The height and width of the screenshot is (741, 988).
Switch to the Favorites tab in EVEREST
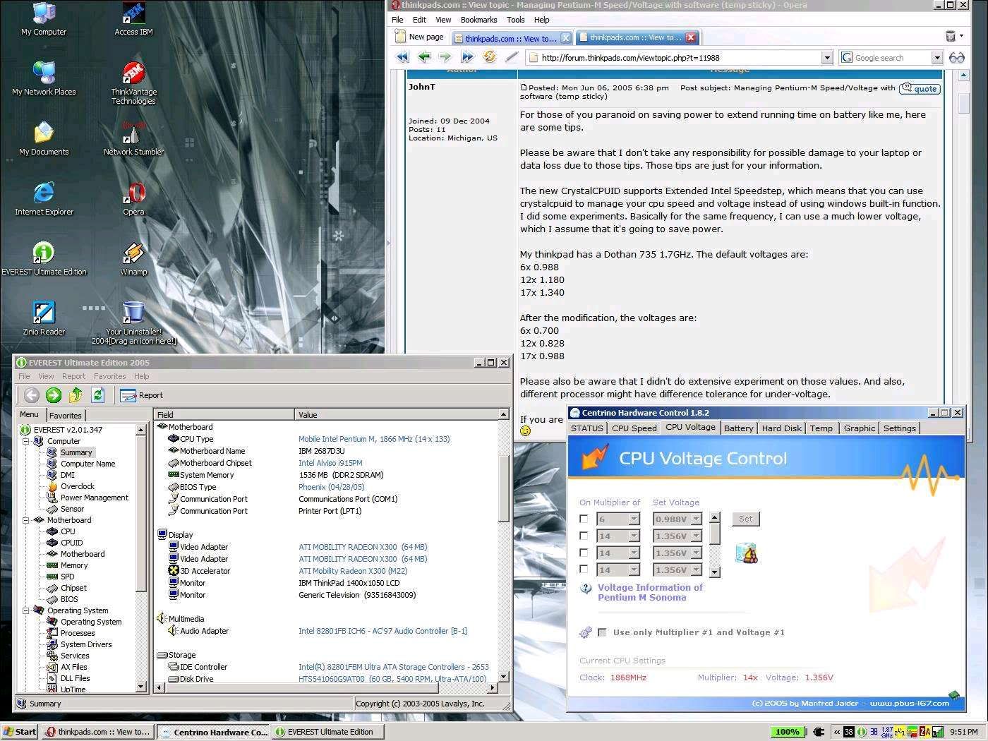(x=66, y=416)
